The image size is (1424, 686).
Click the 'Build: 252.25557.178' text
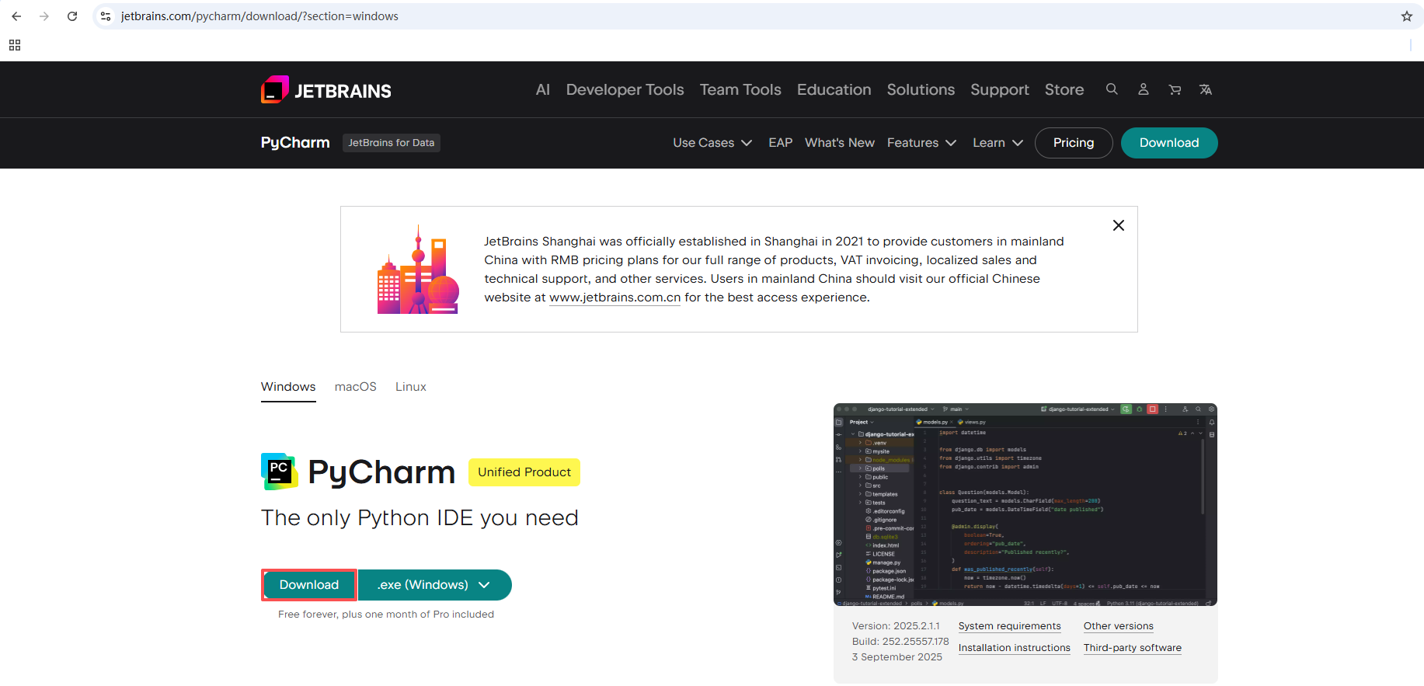pos(900,642)
